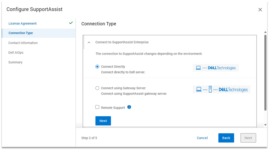Cancel the SupportAssist configuration
This screenshot has height=150, width=269.
(x=202, y=138)
